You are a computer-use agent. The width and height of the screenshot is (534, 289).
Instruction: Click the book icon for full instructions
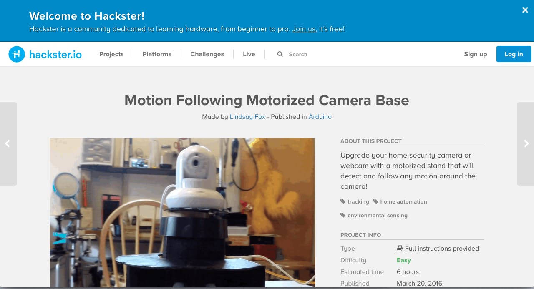pos(400,249)
